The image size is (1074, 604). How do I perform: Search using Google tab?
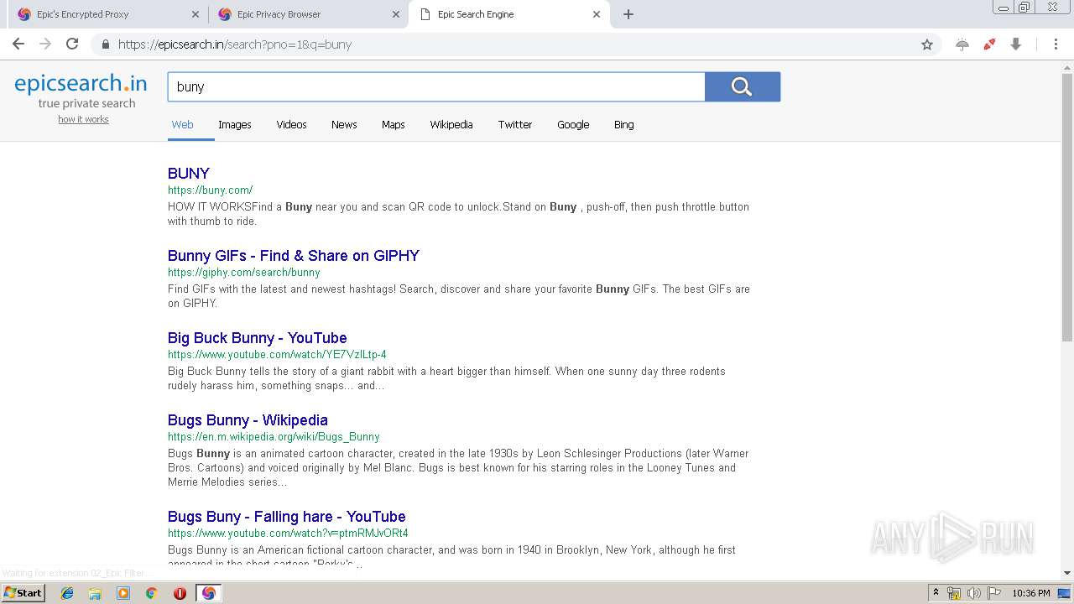(x=573, y=124)
